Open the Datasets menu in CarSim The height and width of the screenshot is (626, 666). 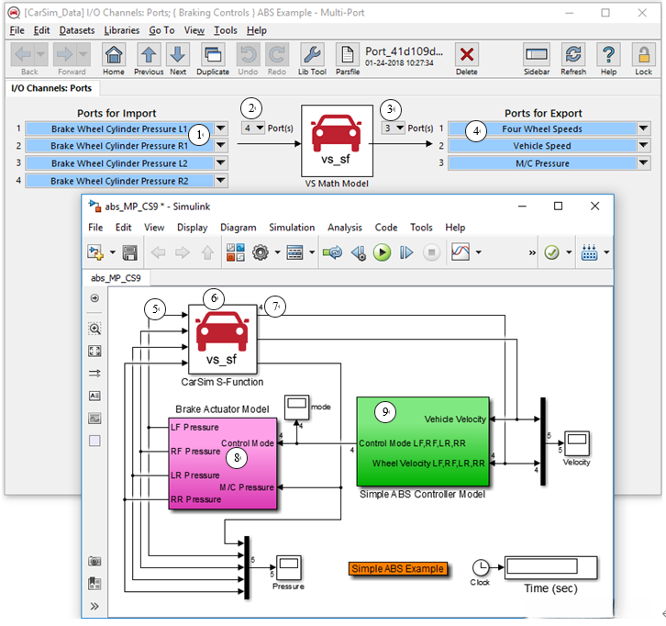76,30
